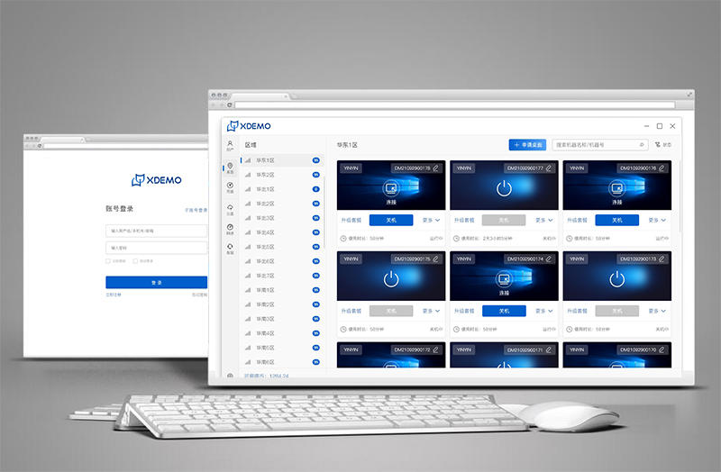
Task: Click the XDEMO logo in the login window
Action: tap(156, 180)
